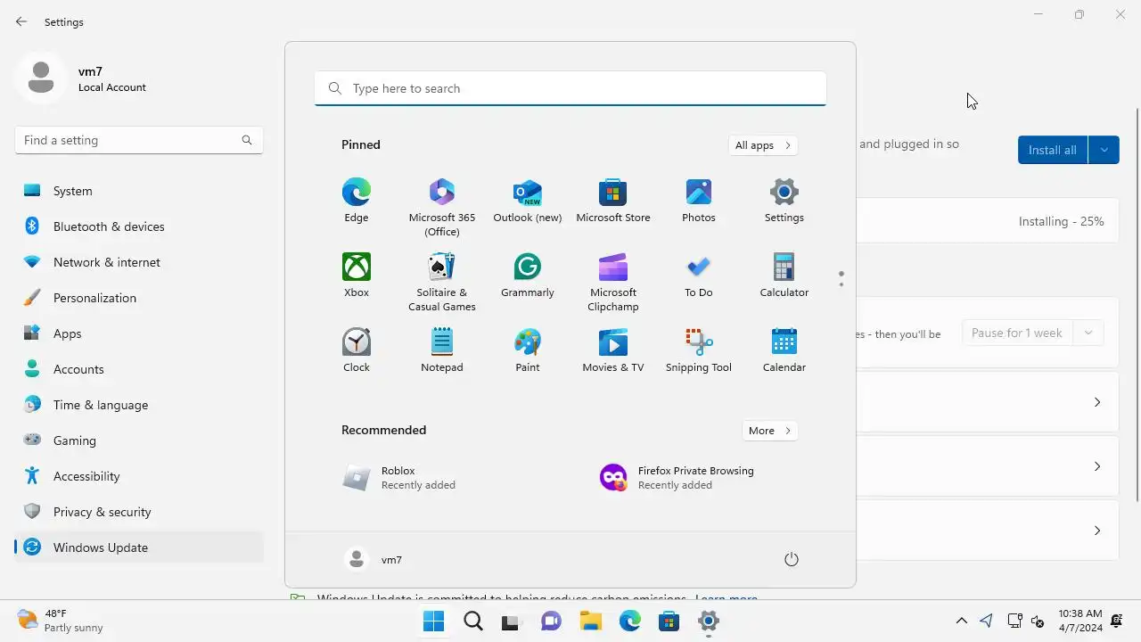Image resolution: width=1141 pixels, height=642 pixels.
Task: Open Chat app on taskbar
Action: [551, 621]
